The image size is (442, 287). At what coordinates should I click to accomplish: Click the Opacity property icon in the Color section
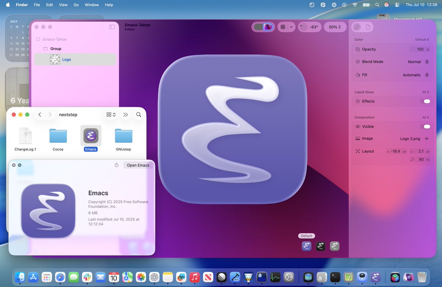click(x=358, y=49)
